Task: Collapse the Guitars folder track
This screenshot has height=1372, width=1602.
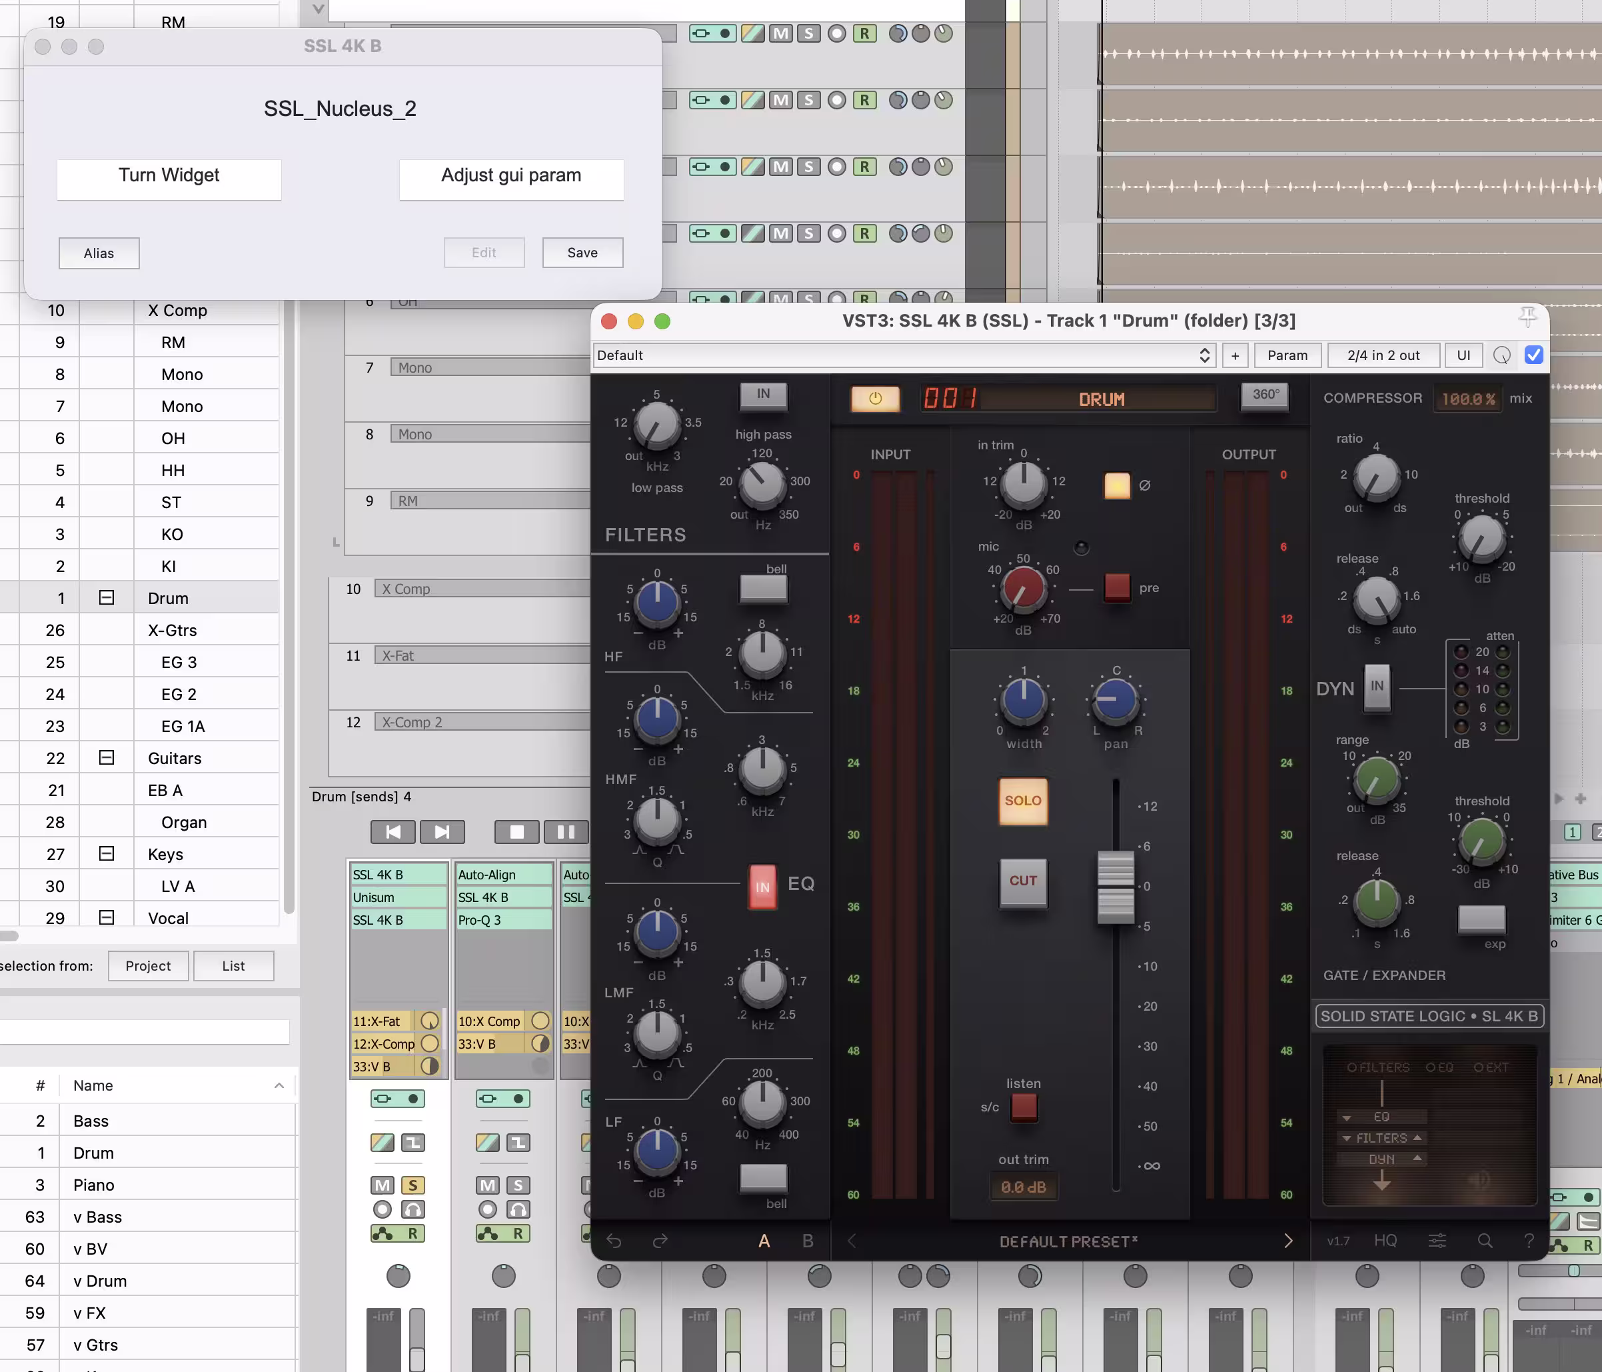Action: pos(107,758)
